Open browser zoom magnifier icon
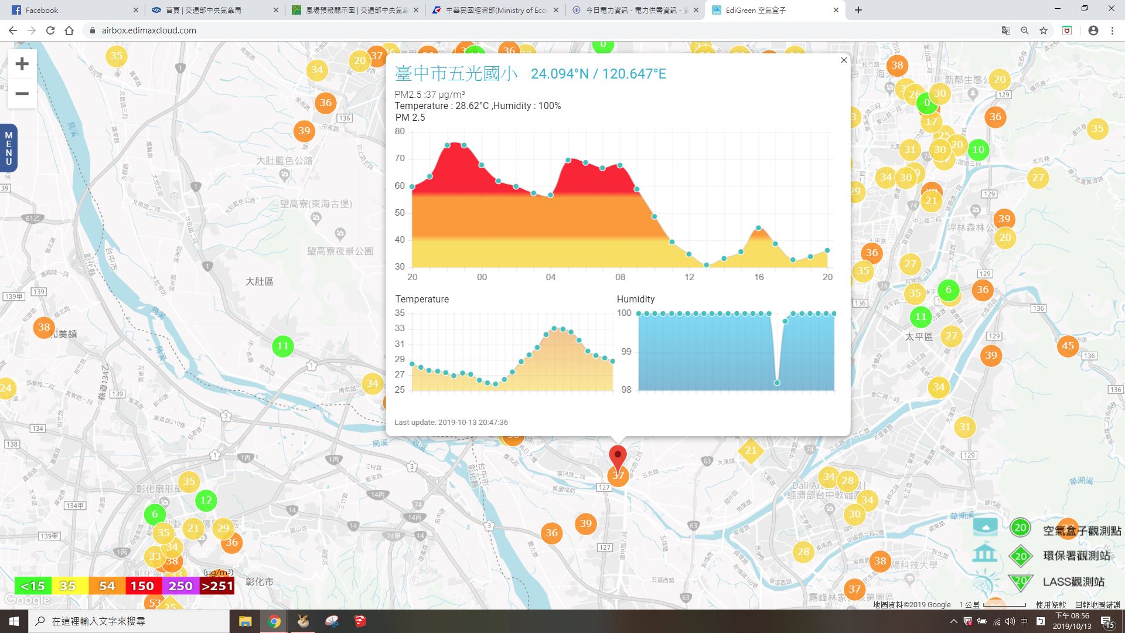The height and width of the screenshot is (633, 1125). point(1025,30)
